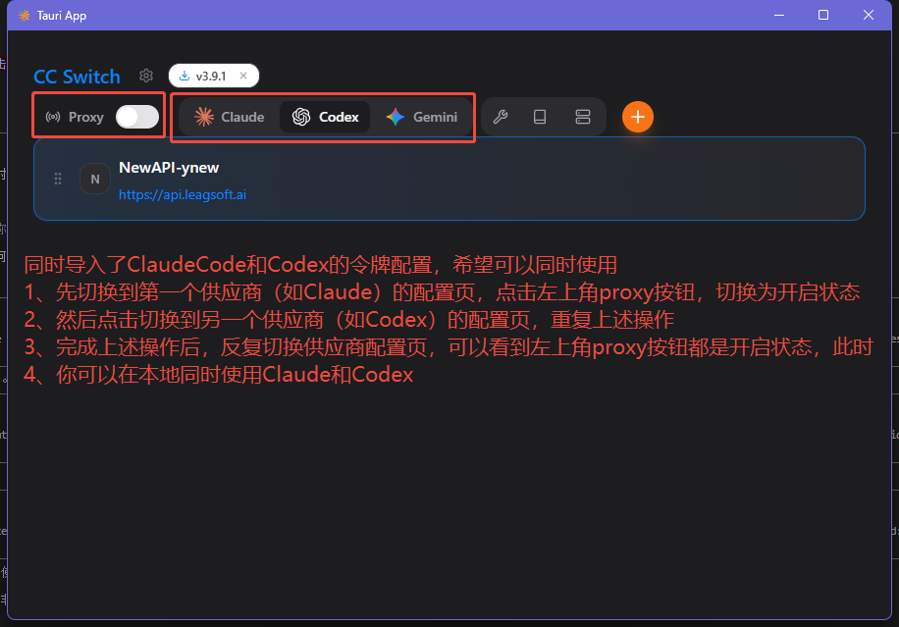899x627 pixels.
Task: Click the server list icon in toolbar
Action: point(582,117)
